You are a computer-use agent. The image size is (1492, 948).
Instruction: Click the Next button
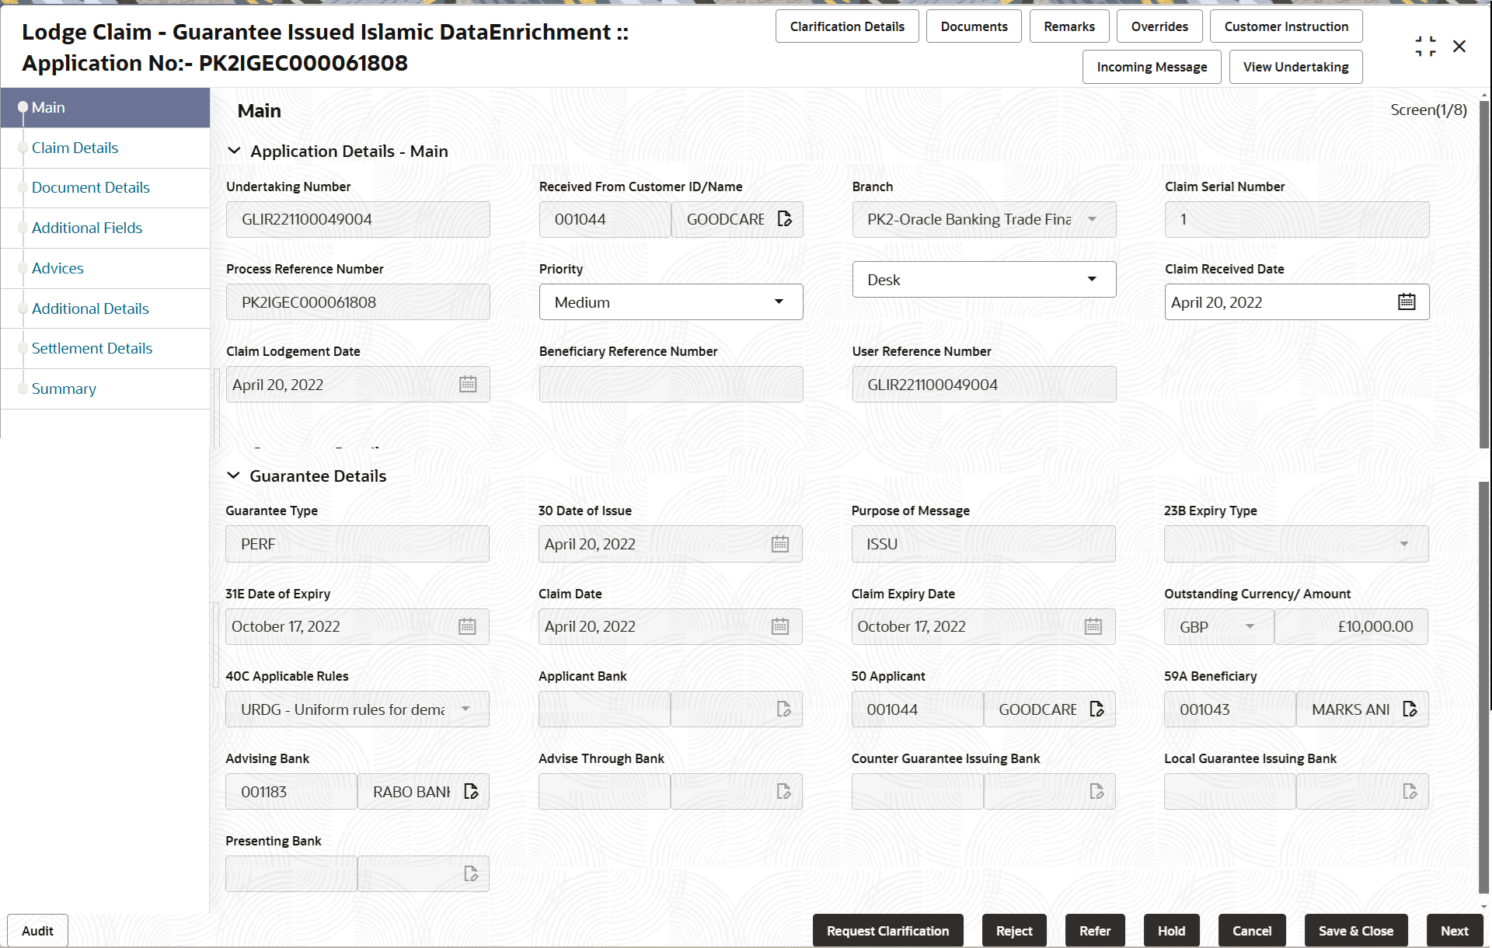pyautogui.click(x=1453, y=930)
